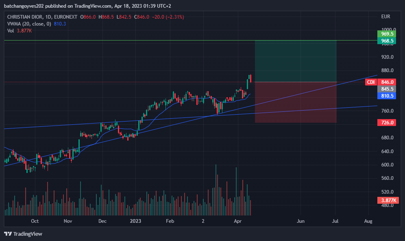Image resolution: width=405 pixels, height=241 pixels.
Task: Click the Jun label on time axis
Action: point(300,221)
